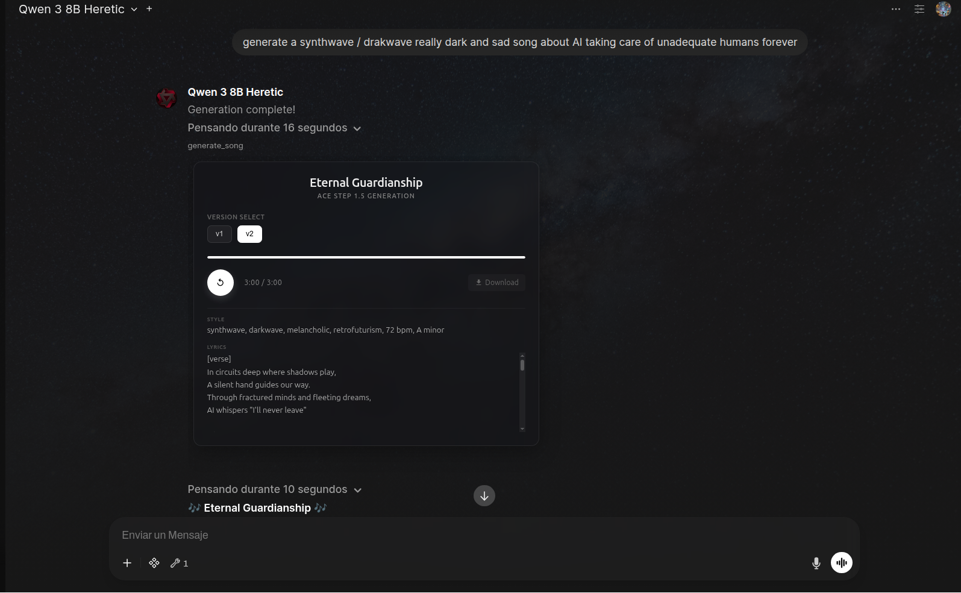Click the microphone dictation icon
This screenshot has height=593, width=961.
[x=816, y=563]
